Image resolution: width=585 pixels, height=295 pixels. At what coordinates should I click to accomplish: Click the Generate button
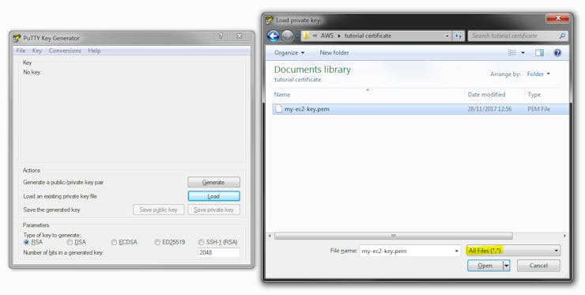tap(213, 182)
